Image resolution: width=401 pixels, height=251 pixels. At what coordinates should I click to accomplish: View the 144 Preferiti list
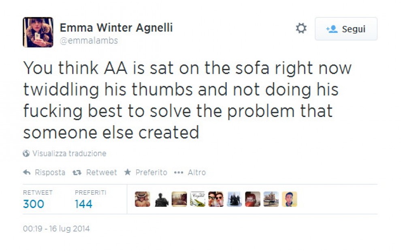click(83, 204)
